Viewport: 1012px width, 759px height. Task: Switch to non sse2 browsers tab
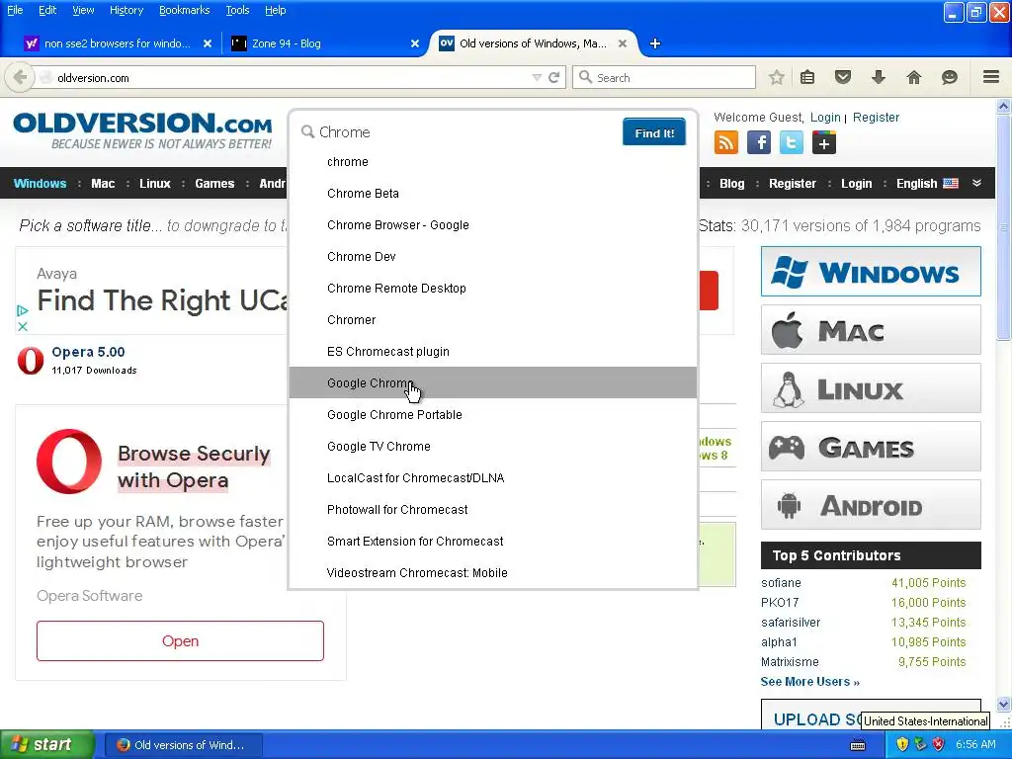pos(117,43)
